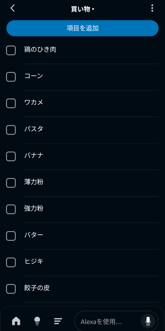Mark パスタ as purchased
Viewport: 165px width, 331px height.
coord(11,130)
